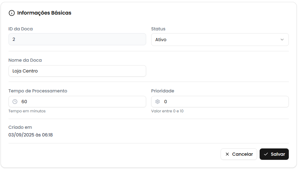Viewport: 298px width, 169px height.
Task: Click the 'Valor entre 0 e 10' hint
Action: pos(167,111)
